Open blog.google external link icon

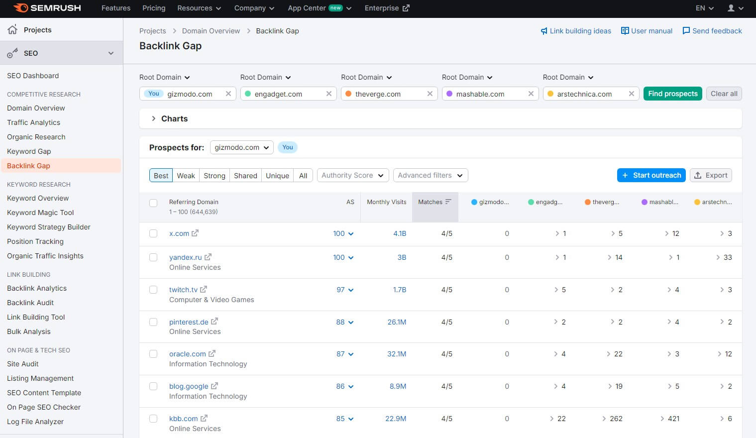point(215,386)
